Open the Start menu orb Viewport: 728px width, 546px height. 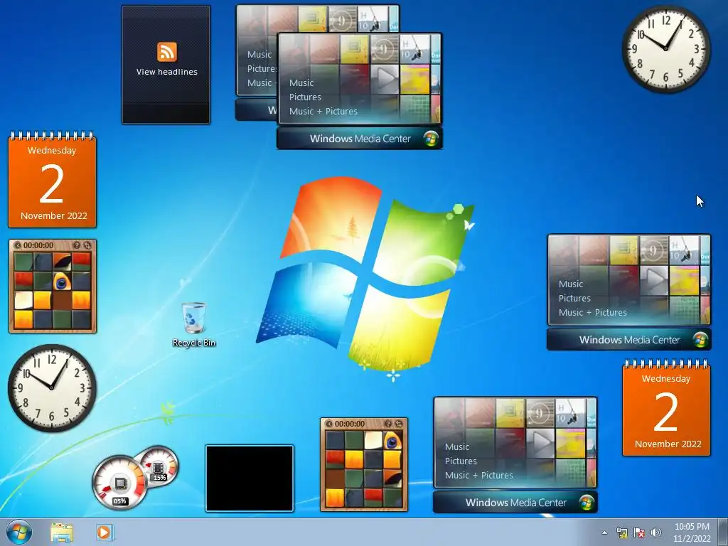click(x=19, y=532)
